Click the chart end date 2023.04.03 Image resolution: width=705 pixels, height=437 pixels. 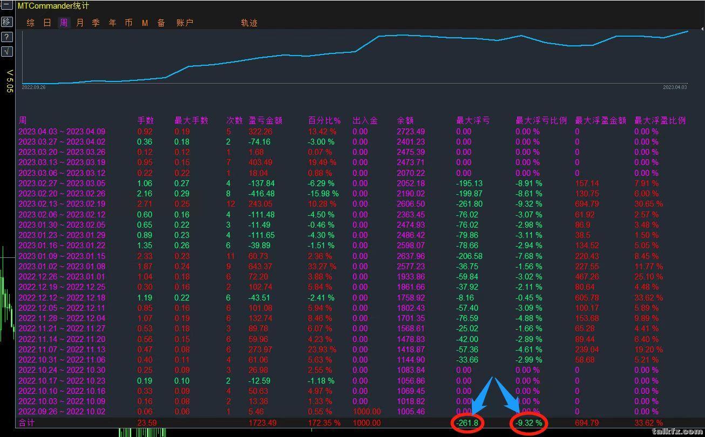point(675,87)
